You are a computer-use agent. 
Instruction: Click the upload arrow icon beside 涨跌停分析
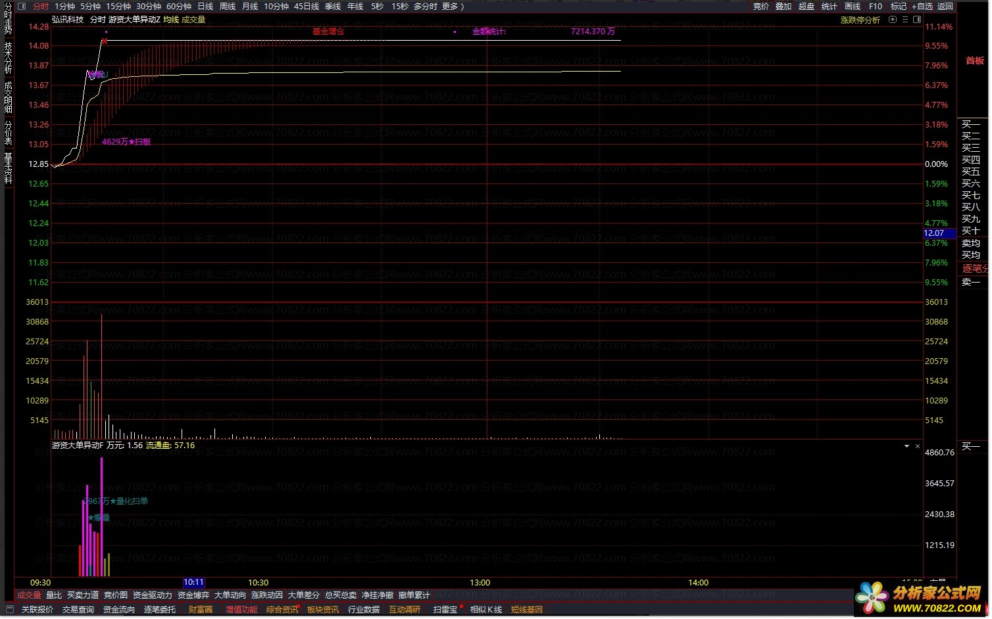tap(893, 20)
